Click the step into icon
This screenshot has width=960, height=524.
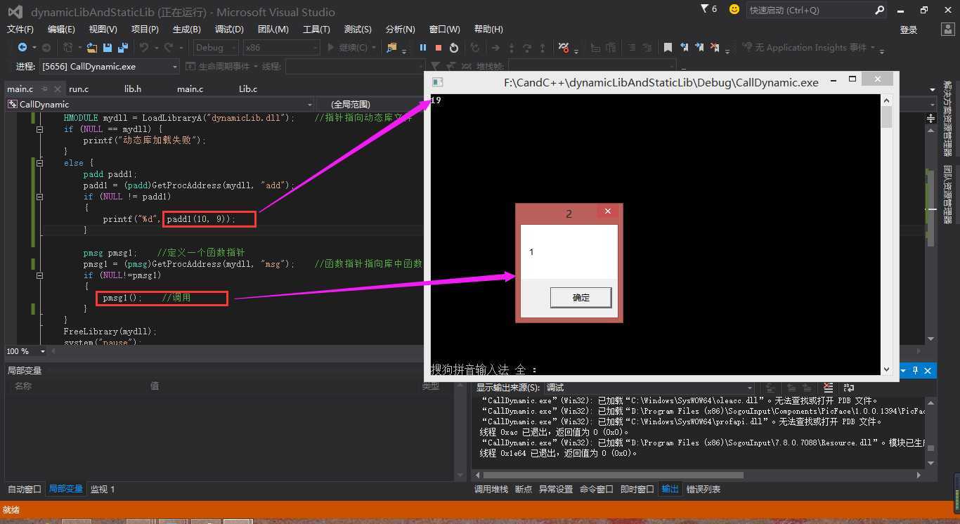coord(512,48)
